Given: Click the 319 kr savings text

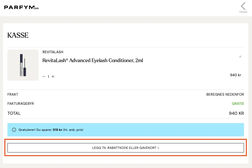Looking at the screenshot, I should pos(57,130).
